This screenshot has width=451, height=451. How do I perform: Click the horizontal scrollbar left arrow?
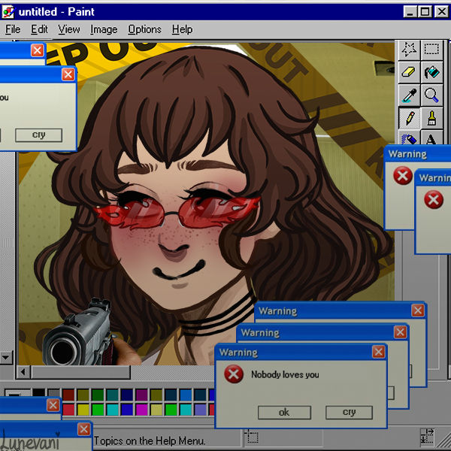click(x=23, y=372)
